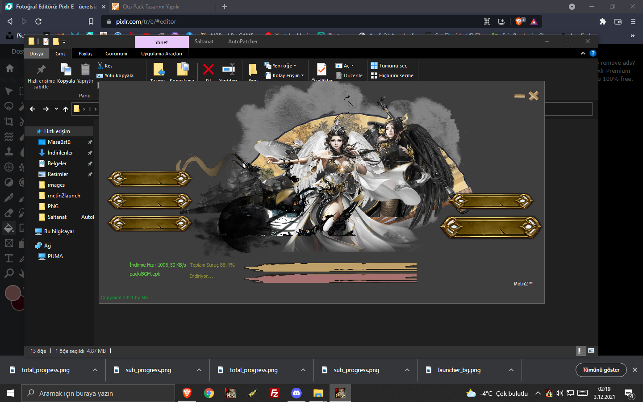Click the blue help question mark icon

(593, 53)
